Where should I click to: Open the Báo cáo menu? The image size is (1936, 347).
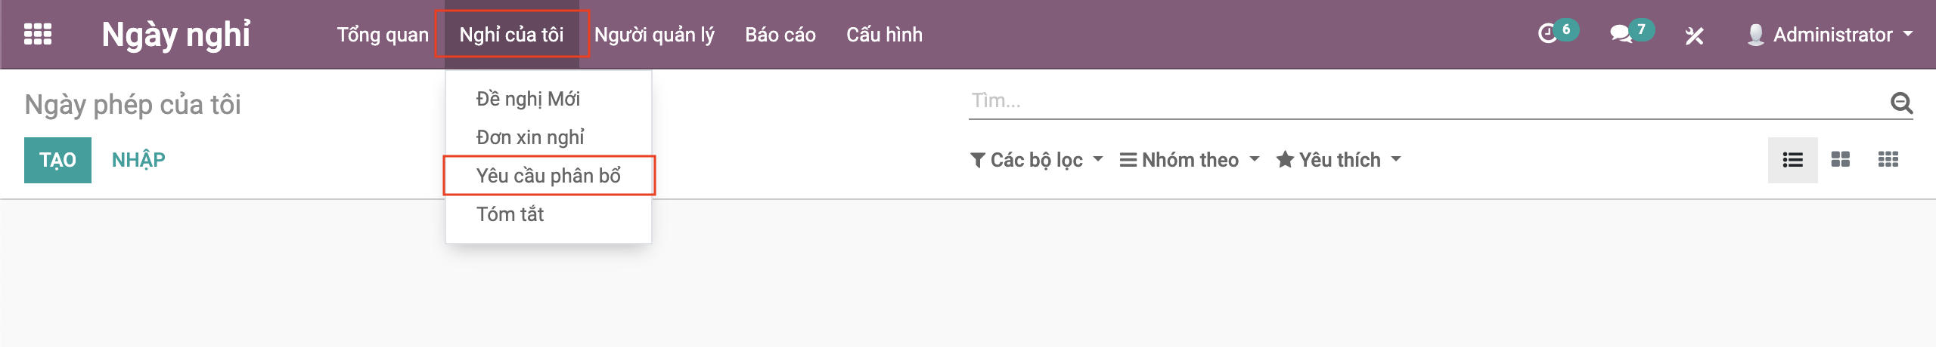(780, 35)
